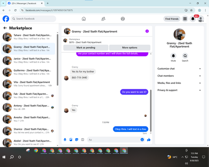Click the 'Okay thnx. I will text in a few.' message
The height and width of the screenshot is (167, 209).
click(130, 129)
